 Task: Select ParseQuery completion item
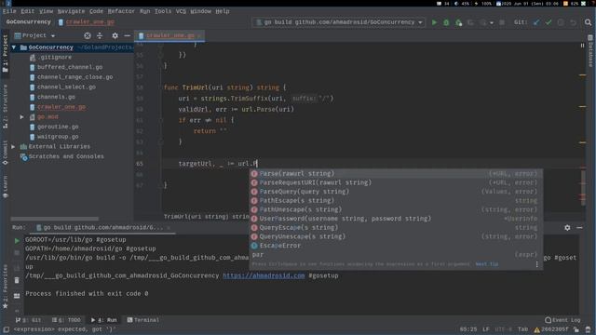[396, 192]
